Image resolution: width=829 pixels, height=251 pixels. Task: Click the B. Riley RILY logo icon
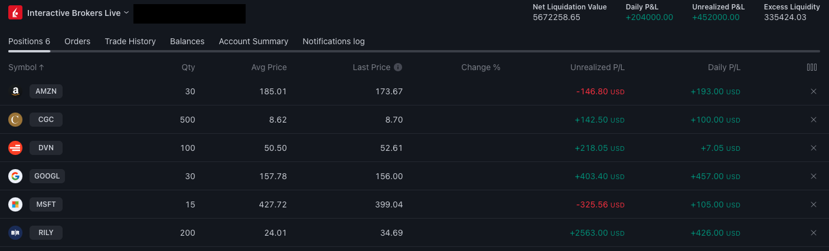pos(15,233)
